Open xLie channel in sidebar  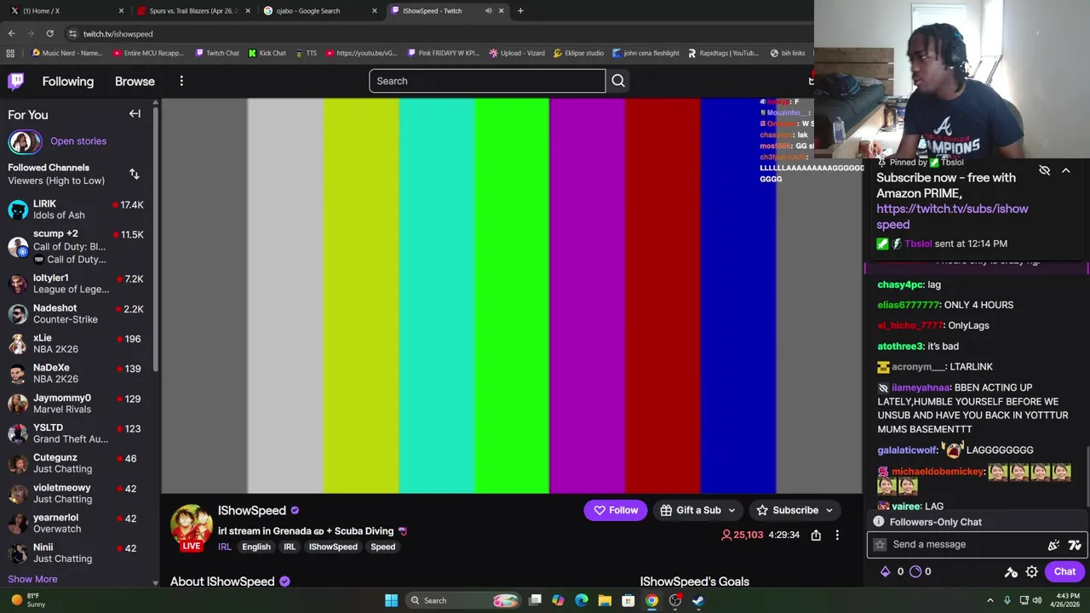77,343
